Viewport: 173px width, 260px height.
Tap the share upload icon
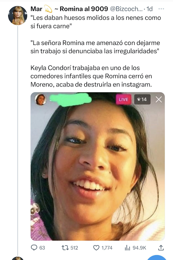161,248
